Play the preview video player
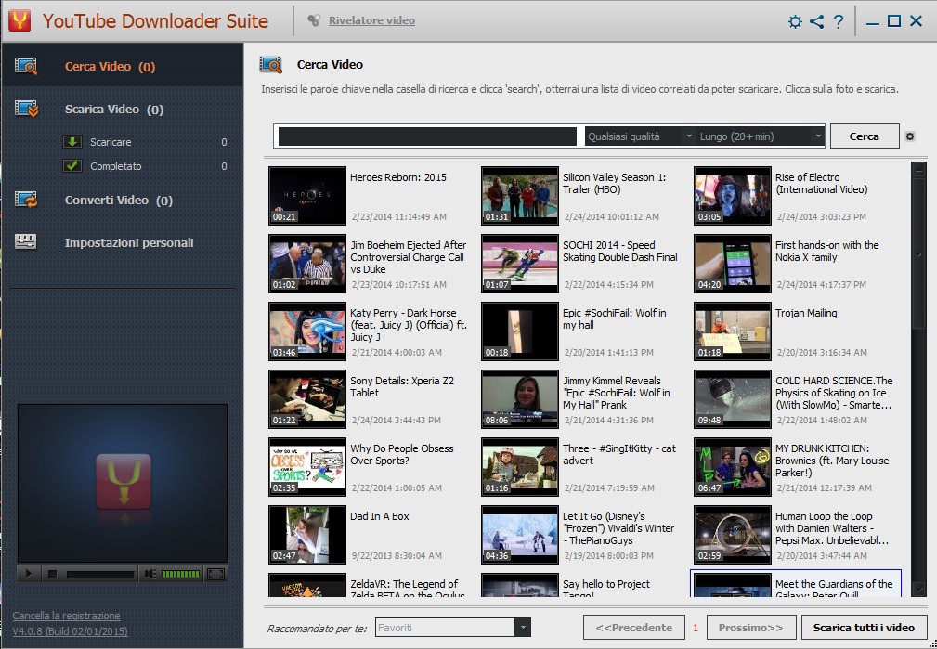The width and height of the screenshot is (937, 649). (28, 574)
